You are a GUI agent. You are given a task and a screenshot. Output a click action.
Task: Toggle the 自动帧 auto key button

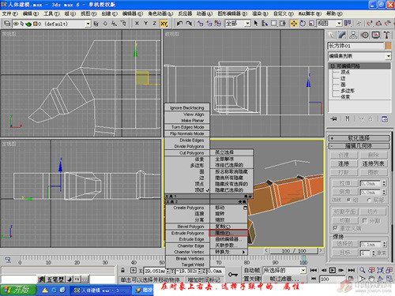[252, 270]
